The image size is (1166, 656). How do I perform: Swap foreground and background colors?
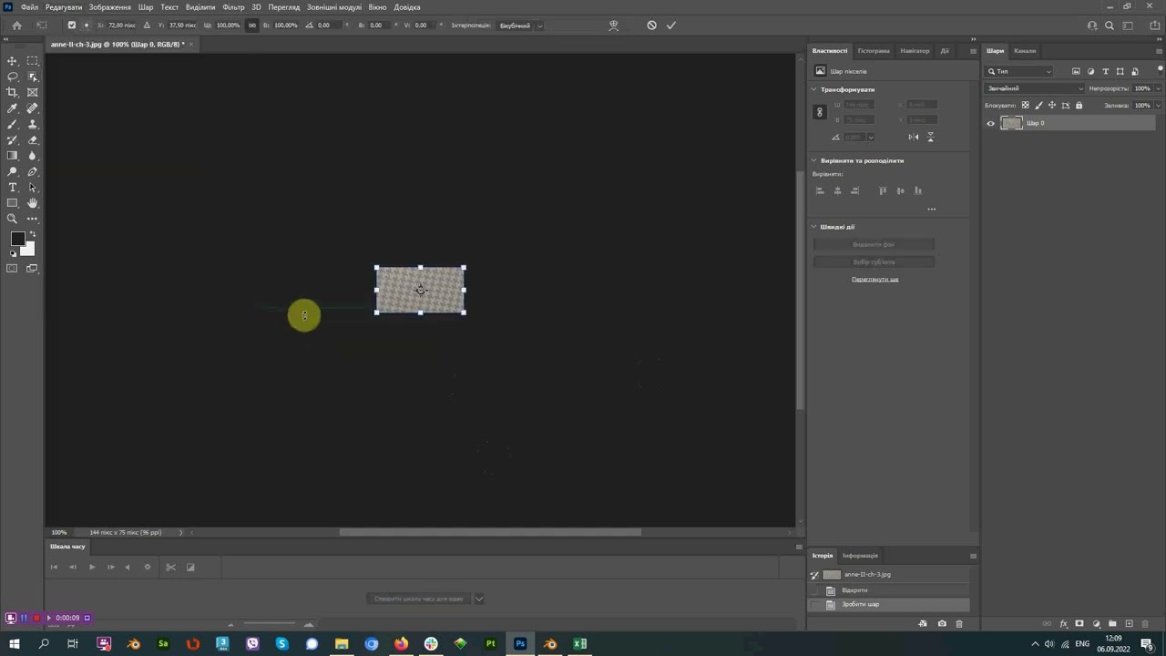tap(33, 234)
